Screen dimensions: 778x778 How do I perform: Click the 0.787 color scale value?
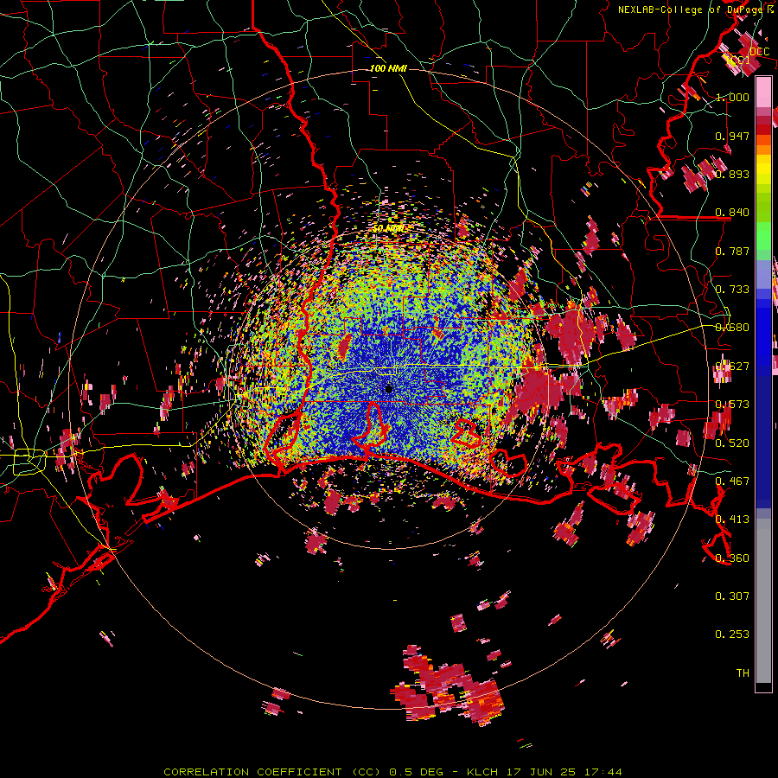pyautogui.click(x=732, y=251)
